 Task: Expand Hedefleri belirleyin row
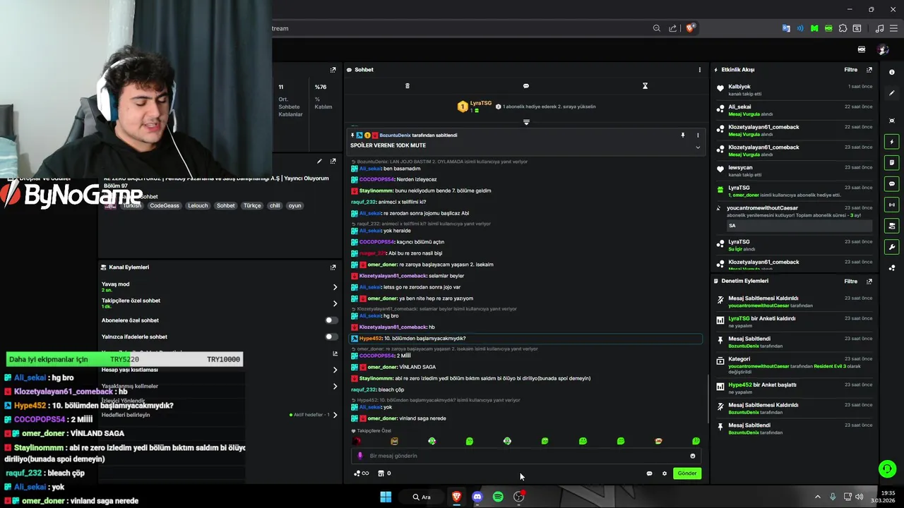[x=335, y=415]
